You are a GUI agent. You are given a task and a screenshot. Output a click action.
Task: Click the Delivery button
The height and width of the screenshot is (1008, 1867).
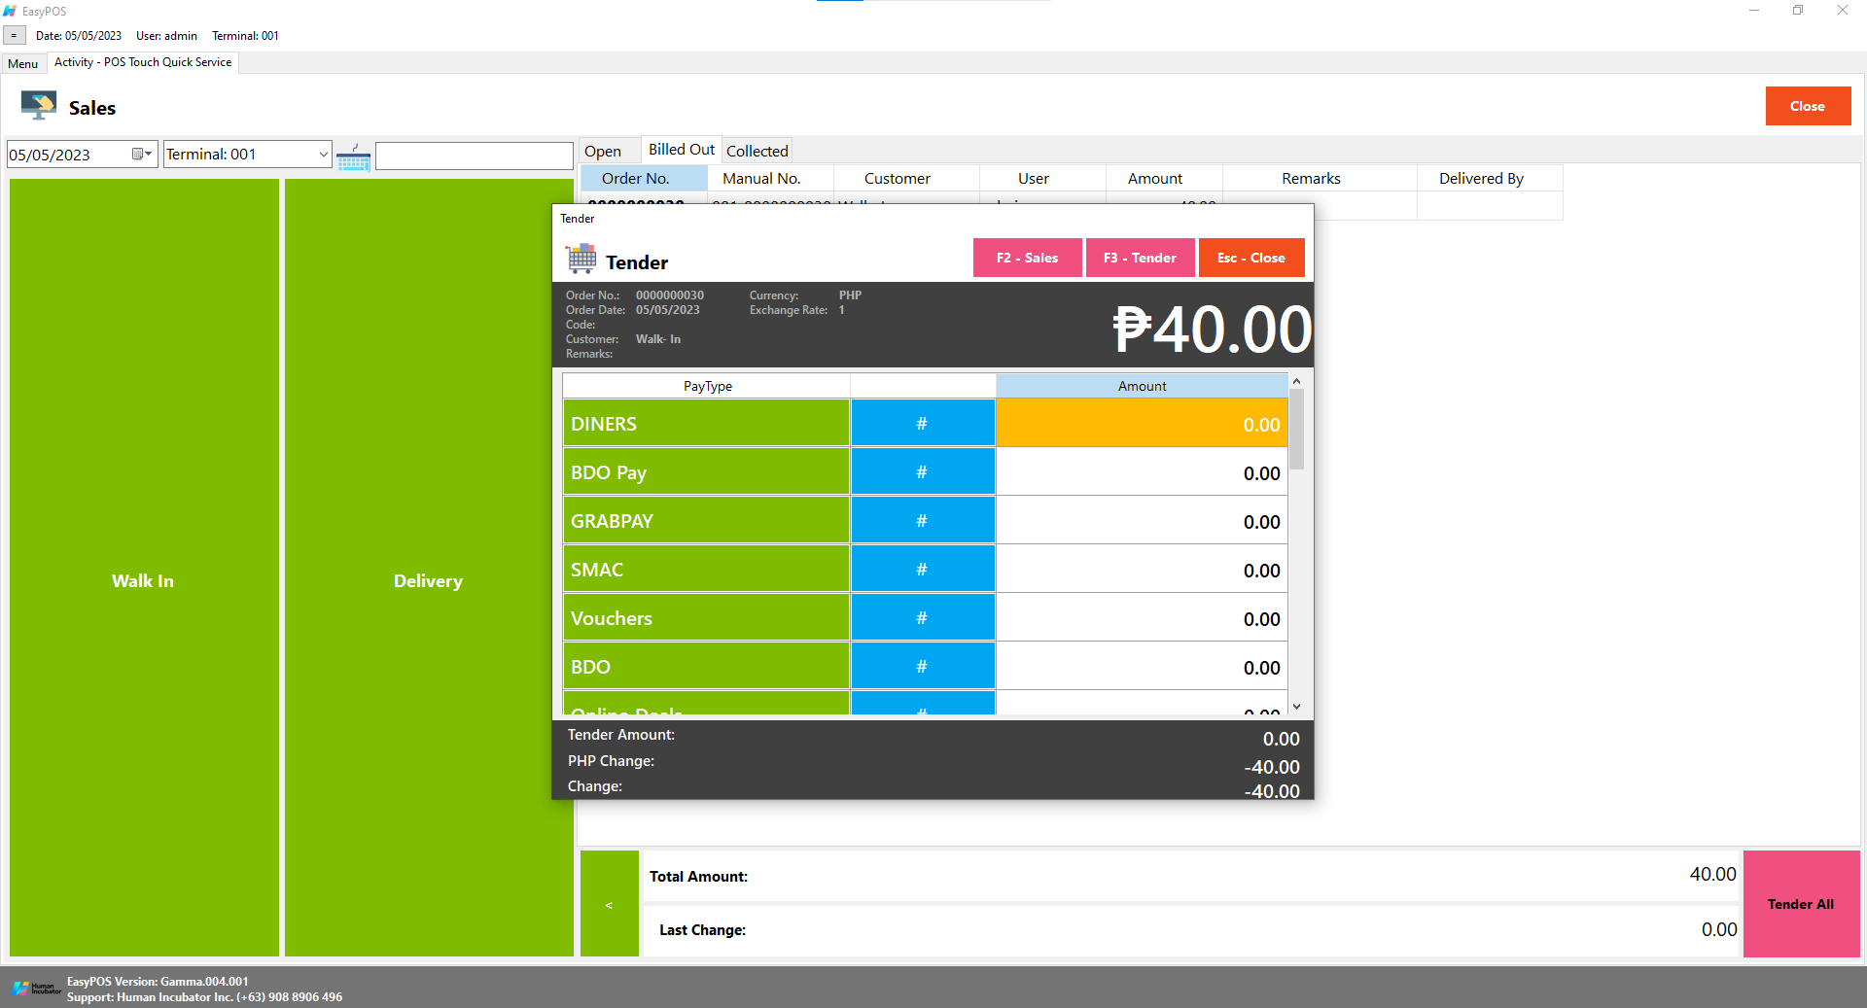tap(428, 568)
